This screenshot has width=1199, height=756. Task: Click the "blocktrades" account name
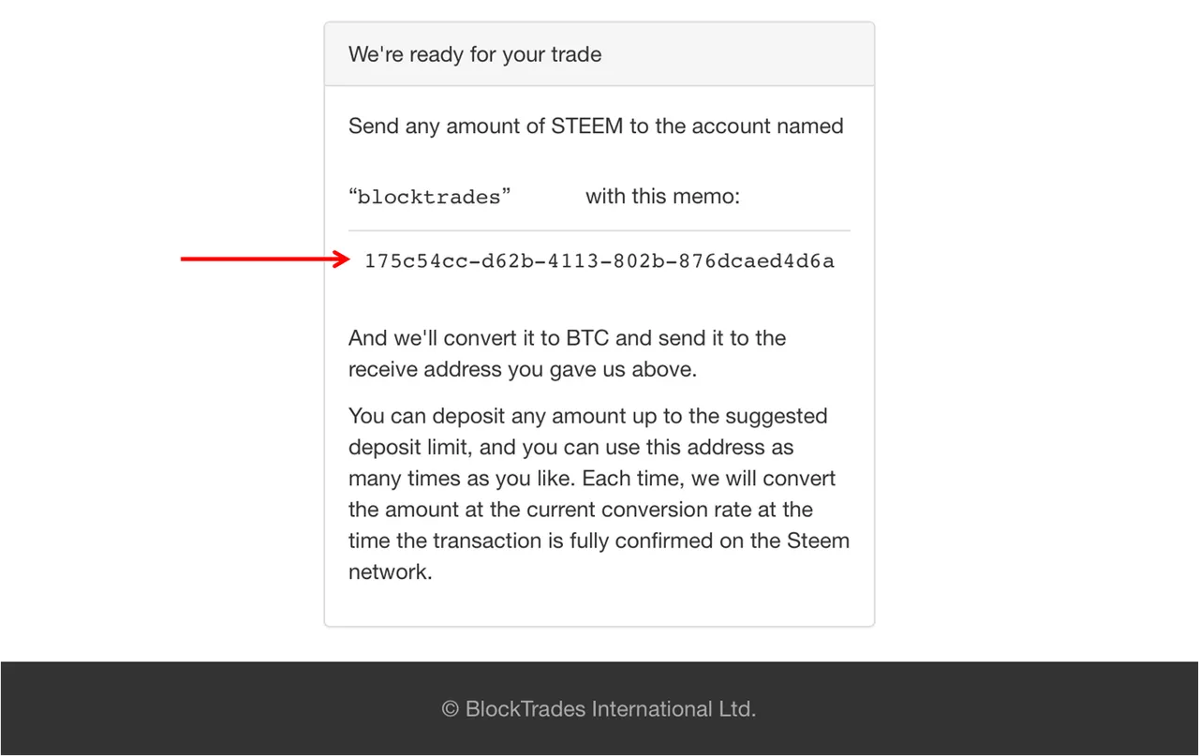coord(430,198)
